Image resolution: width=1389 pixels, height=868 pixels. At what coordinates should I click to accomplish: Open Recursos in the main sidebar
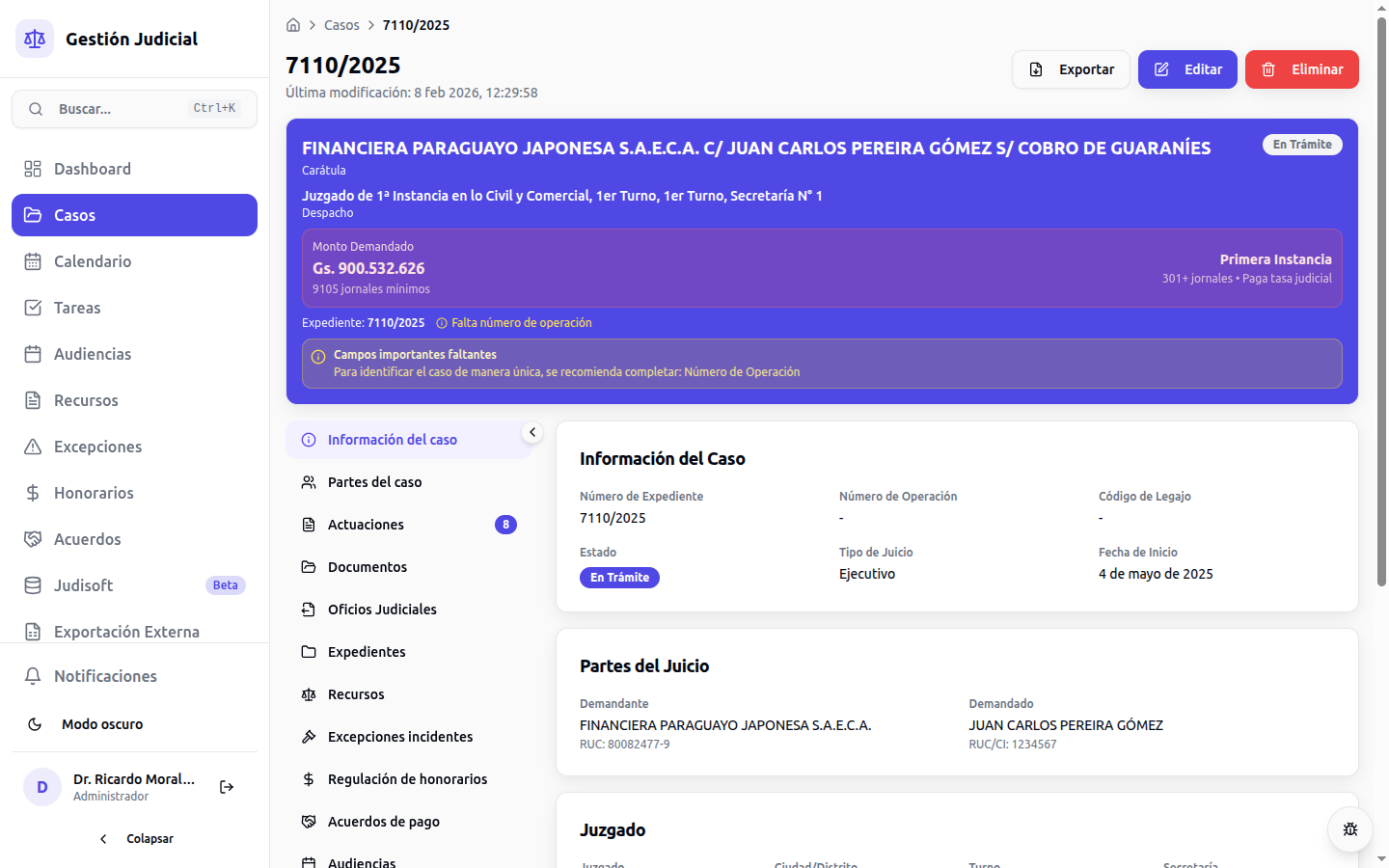(134, 400)
